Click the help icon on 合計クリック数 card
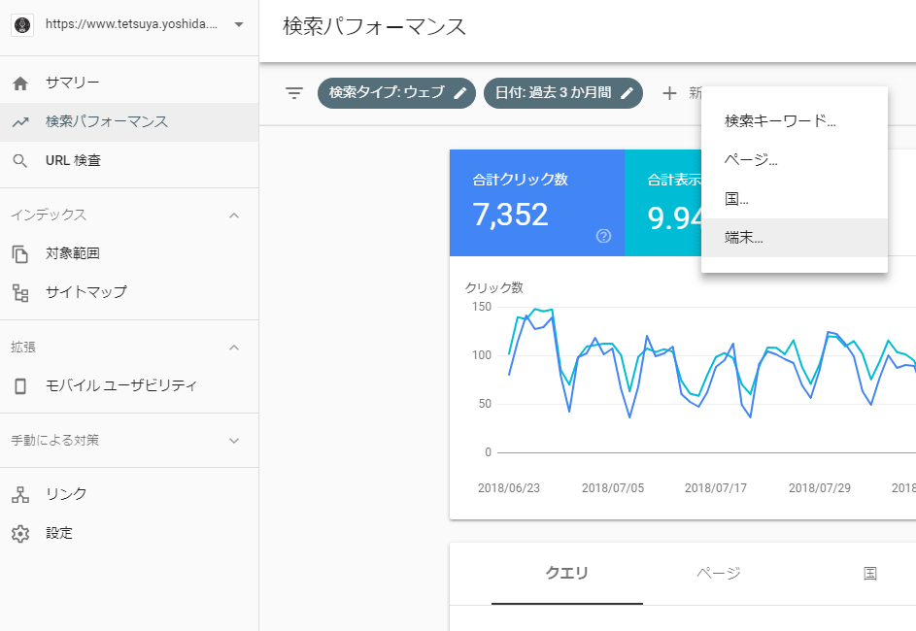This screenshot has height=631, width=916. coord(603,236)
